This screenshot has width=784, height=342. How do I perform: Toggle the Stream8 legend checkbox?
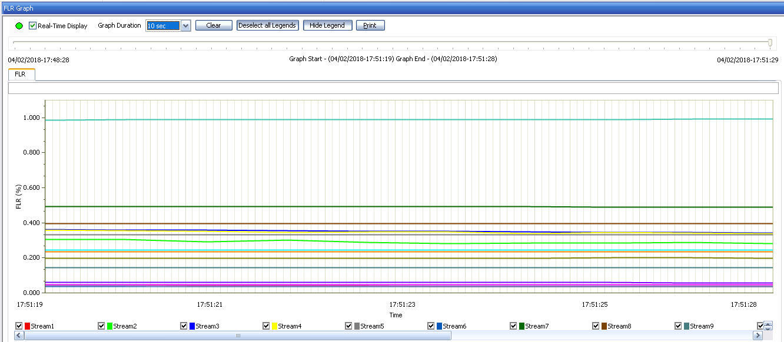tap(596, 326)
